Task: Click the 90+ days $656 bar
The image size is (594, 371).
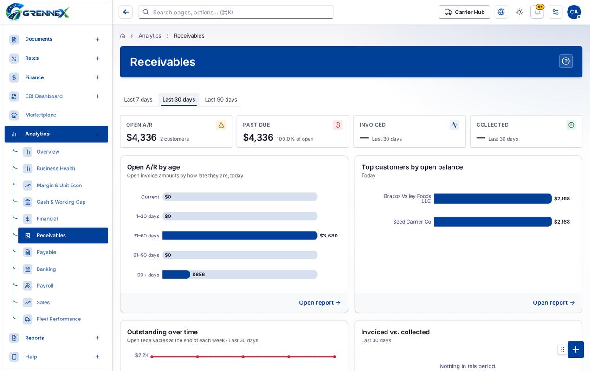Action: coord(176,275)
